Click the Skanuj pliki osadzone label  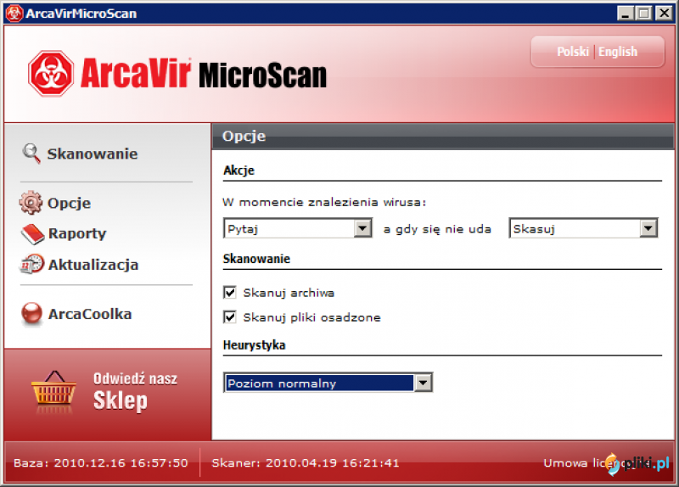coord(311,318)
